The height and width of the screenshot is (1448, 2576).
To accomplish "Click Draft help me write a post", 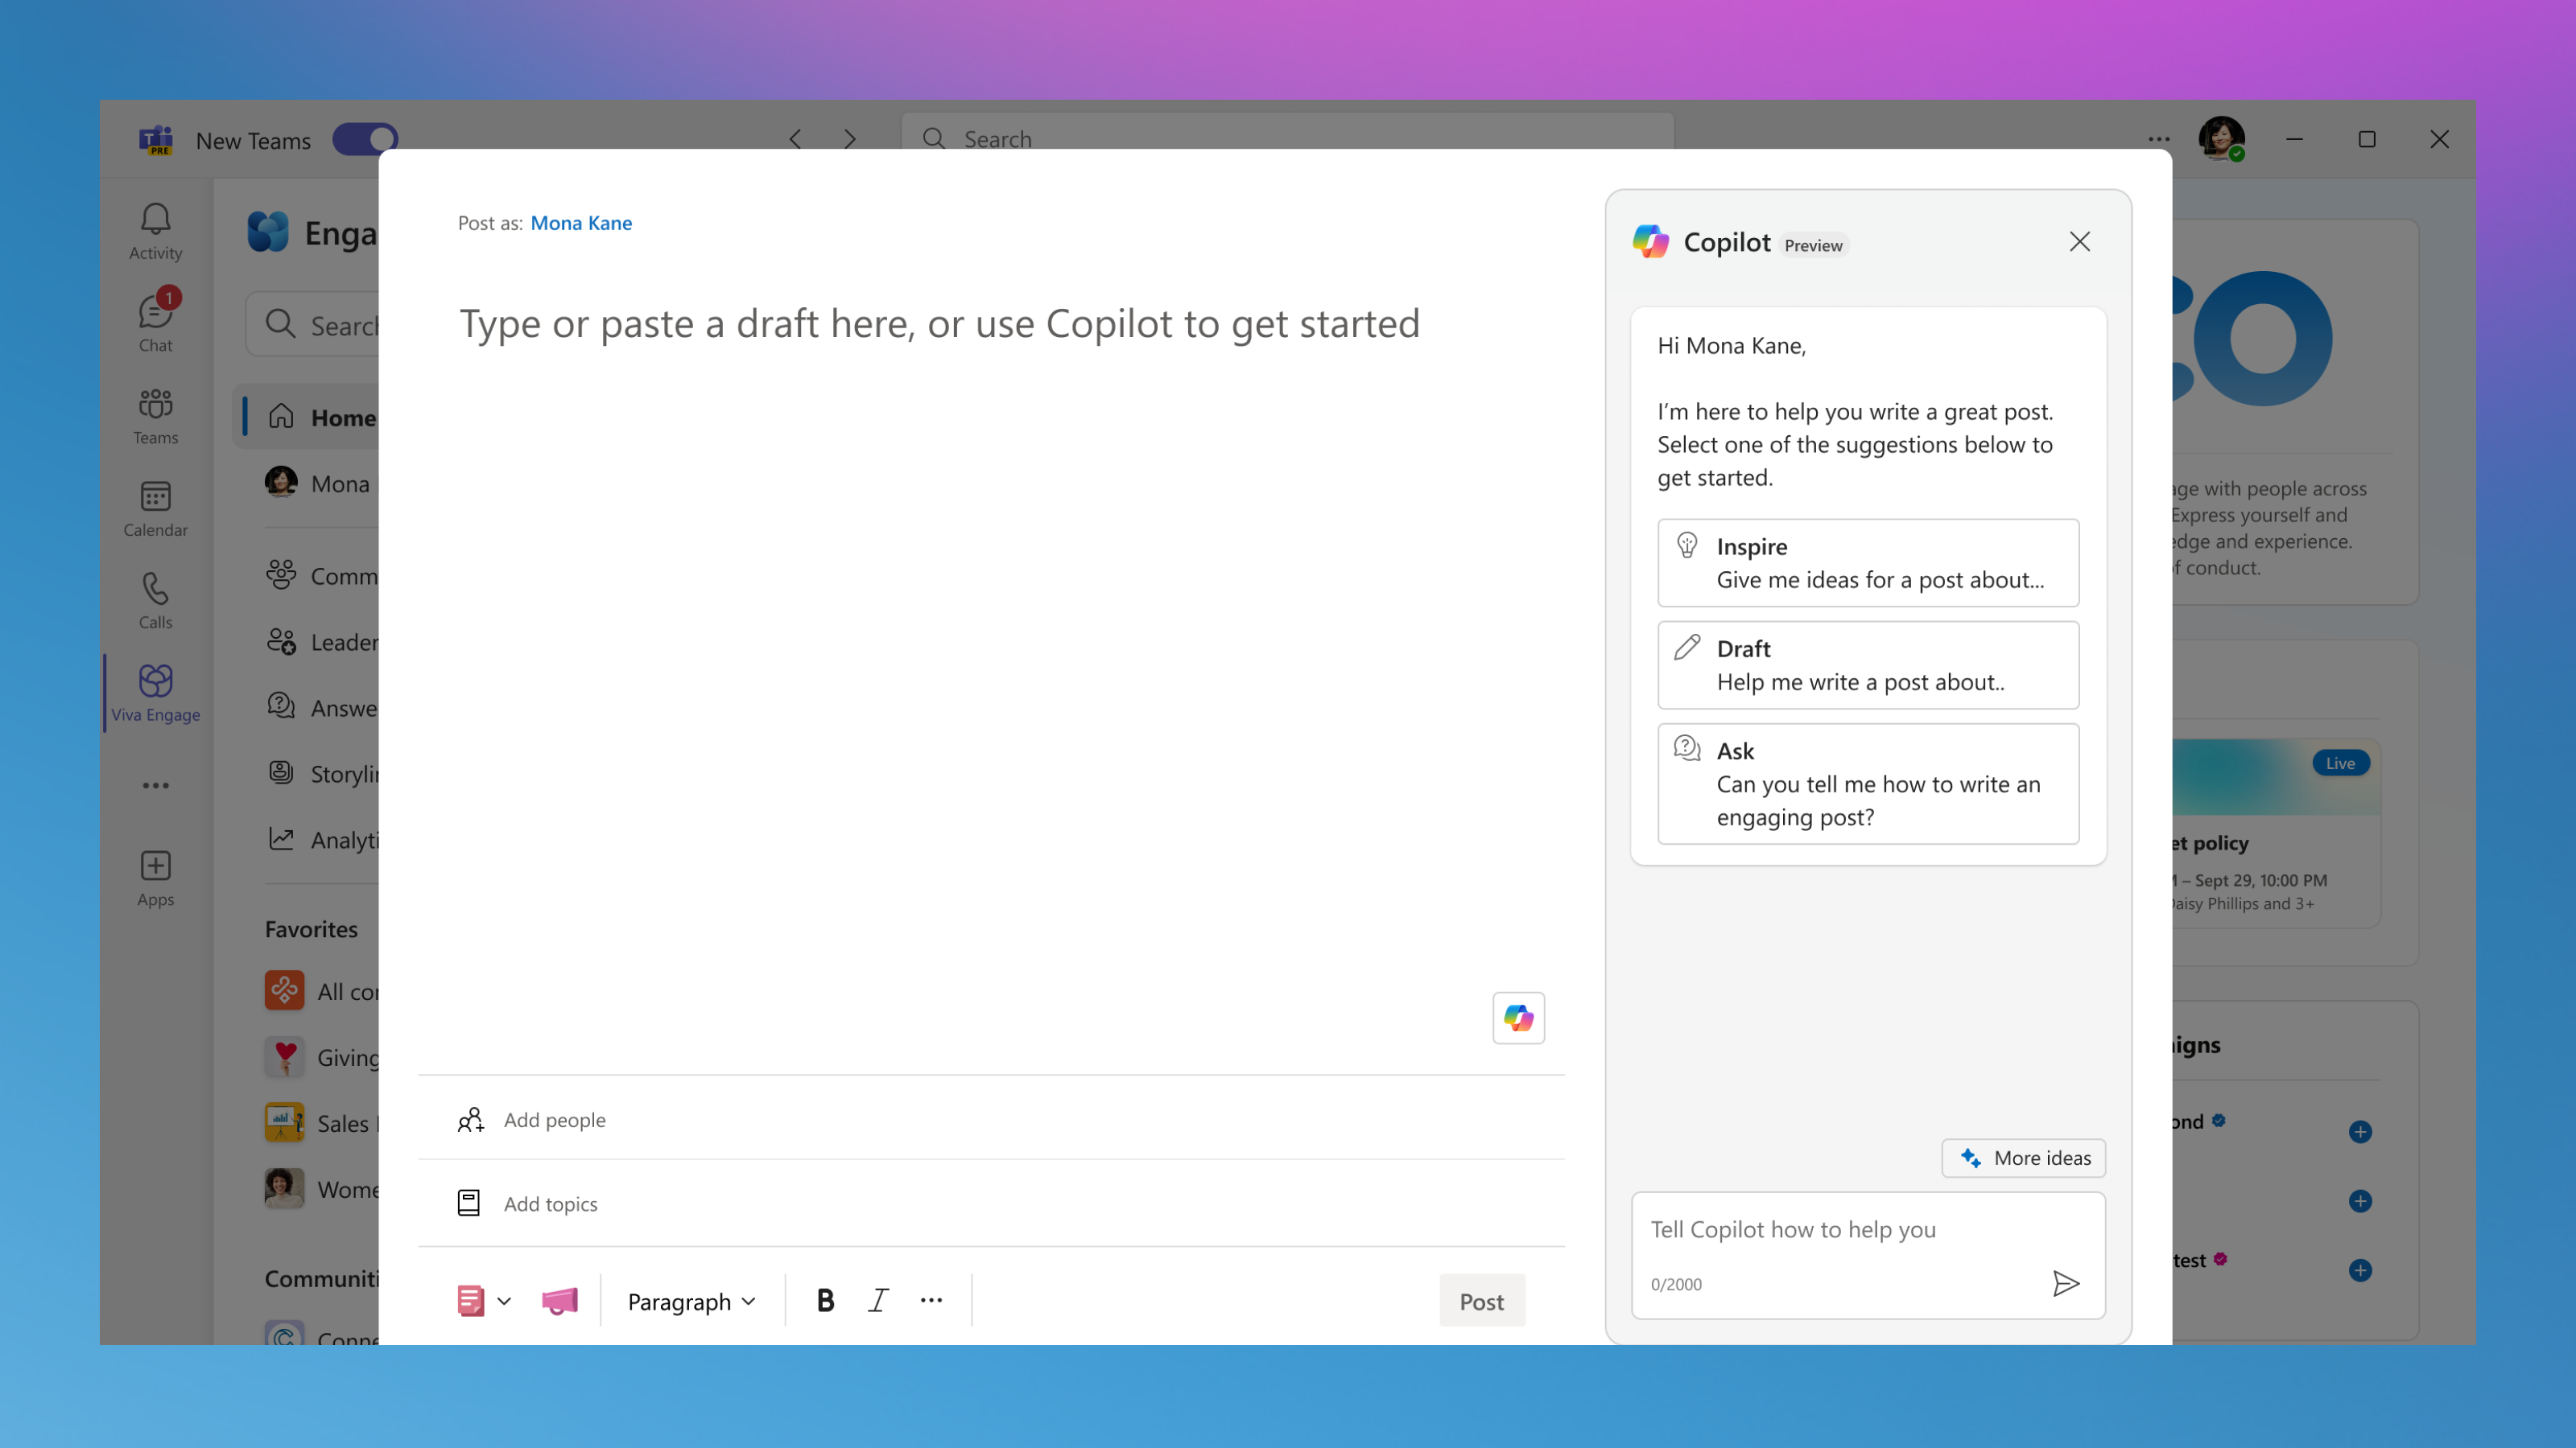I will pyautogui.click(x=1867, y=664).
